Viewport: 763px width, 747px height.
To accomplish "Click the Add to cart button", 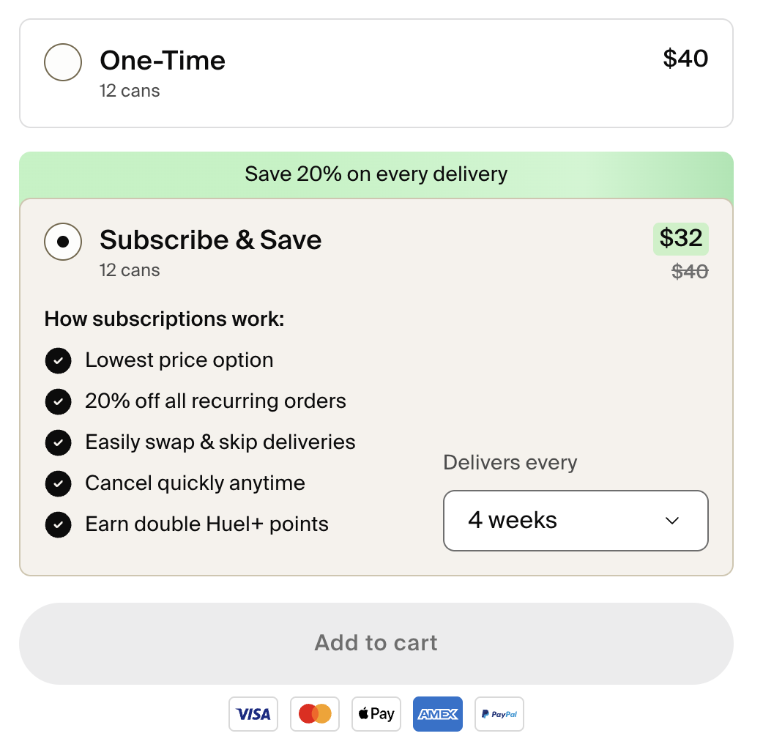I will 376,642.
